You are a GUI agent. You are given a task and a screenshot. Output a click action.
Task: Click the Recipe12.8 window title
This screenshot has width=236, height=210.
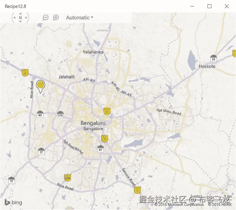15,6
